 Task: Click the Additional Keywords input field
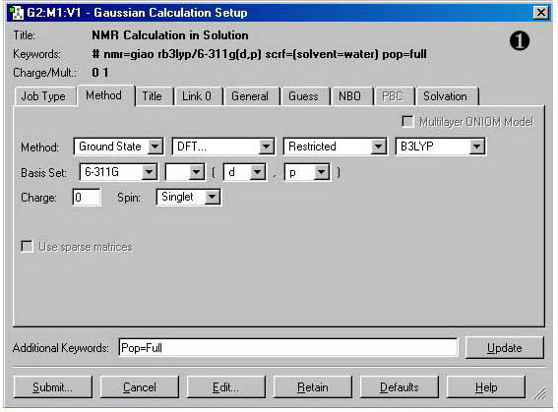pyautogui.click(x=288, y=348)
